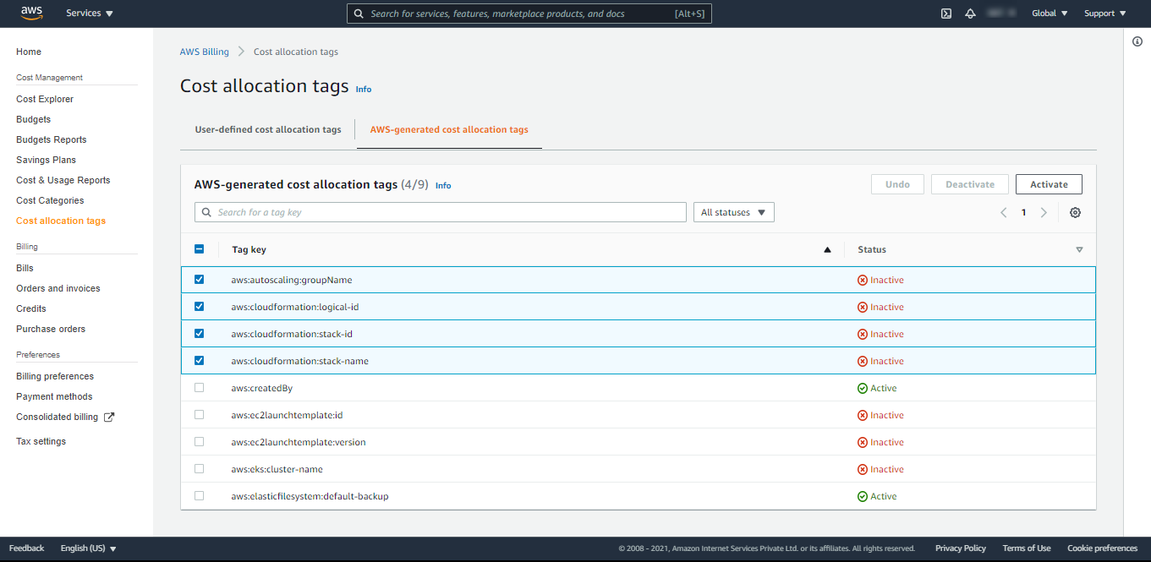Open Cost Explorer in sidebar
The width and height of the screenshot is (1151, 562).
45,99
